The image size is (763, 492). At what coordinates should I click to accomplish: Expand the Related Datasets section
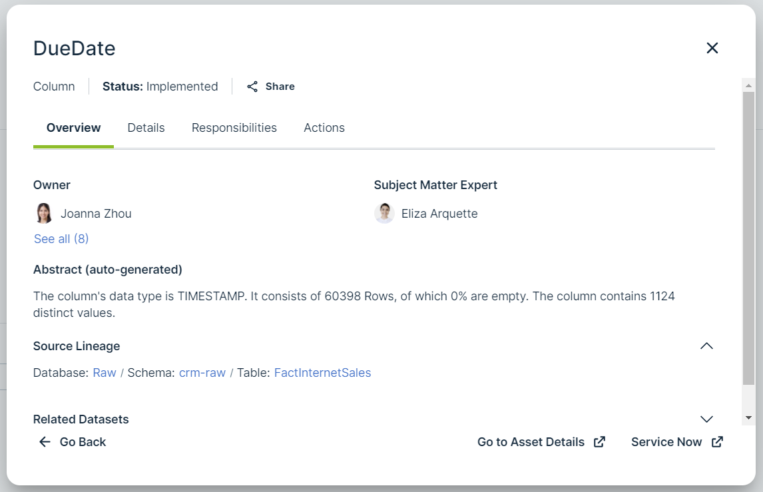pyautogui.click(x=706, y=419)
